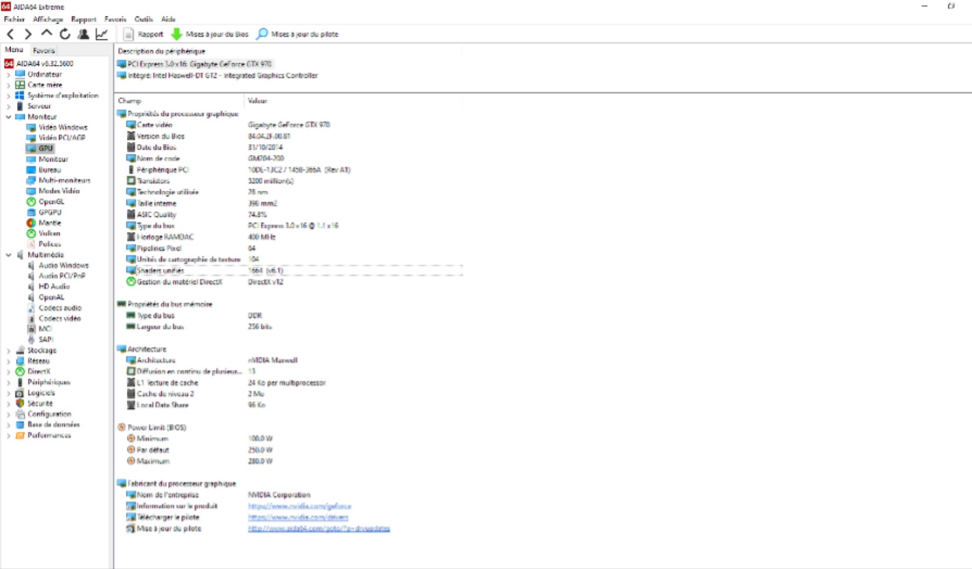Select the Polices icon in the tree
Image resolution: width=972 pixels, height=569 pixels.
click(31, 244)
